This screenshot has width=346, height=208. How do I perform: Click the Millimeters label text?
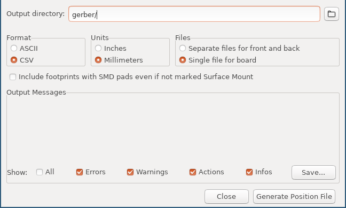(123, 60)
